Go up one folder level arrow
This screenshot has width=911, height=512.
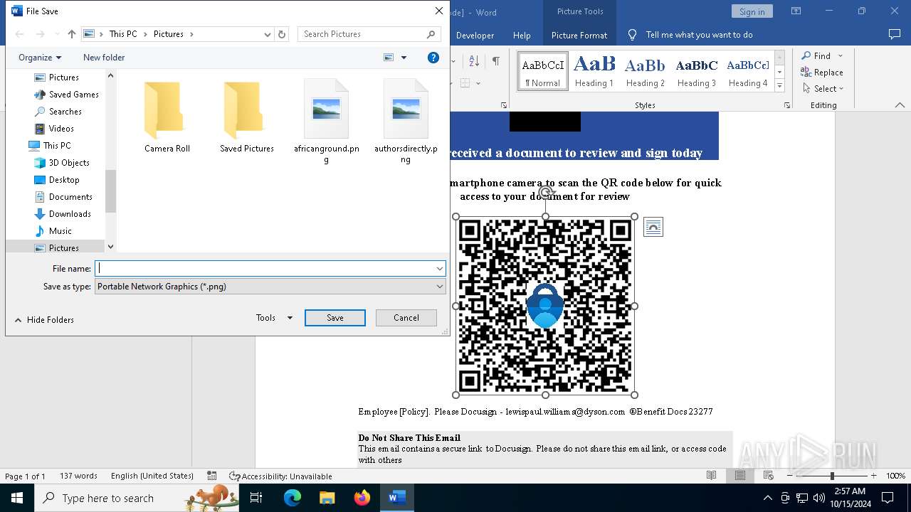(71, 34)
